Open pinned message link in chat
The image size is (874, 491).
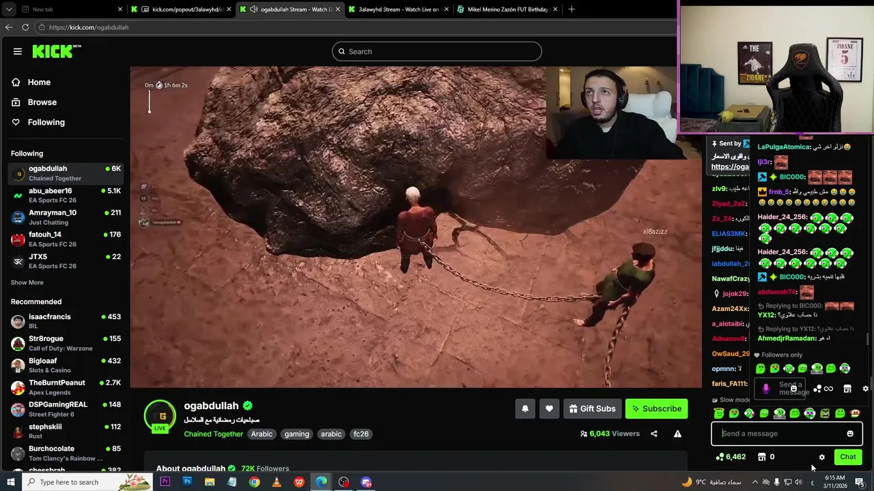[730, 166]
